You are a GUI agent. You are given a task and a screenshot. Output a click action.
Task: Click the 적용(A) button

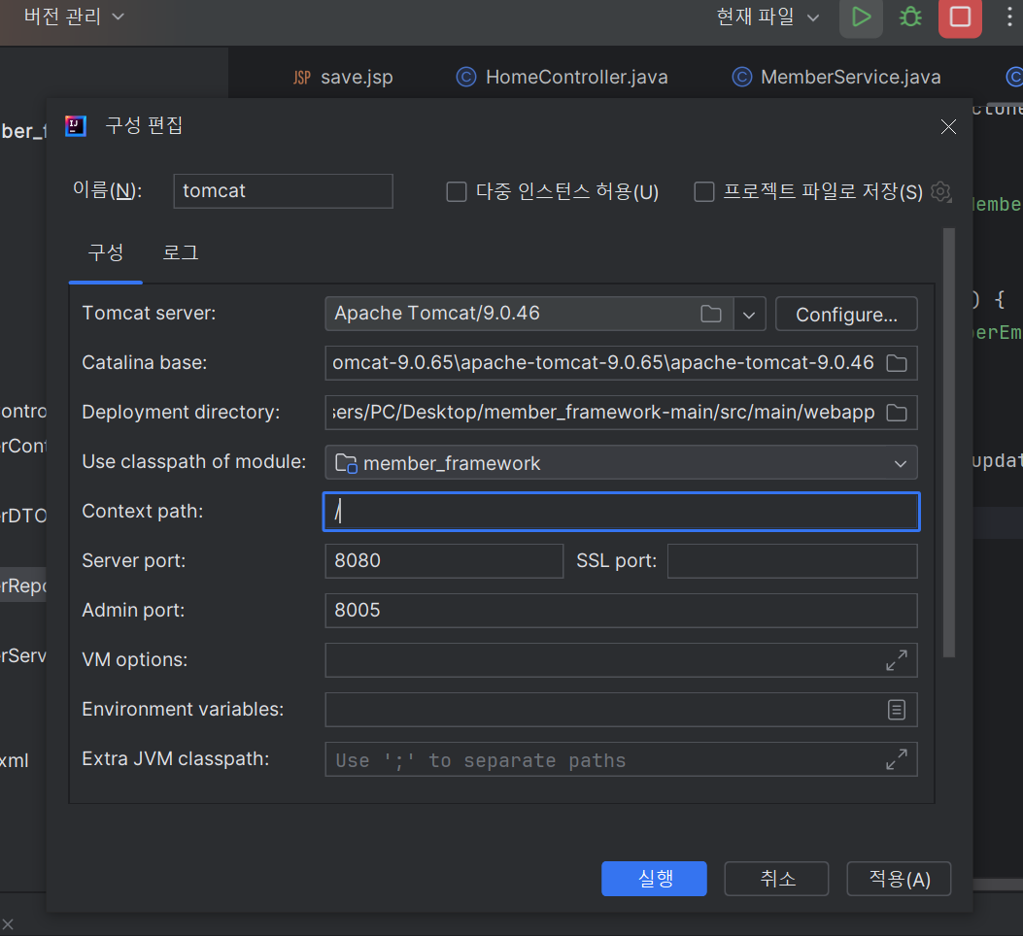(x=899, y=879)
